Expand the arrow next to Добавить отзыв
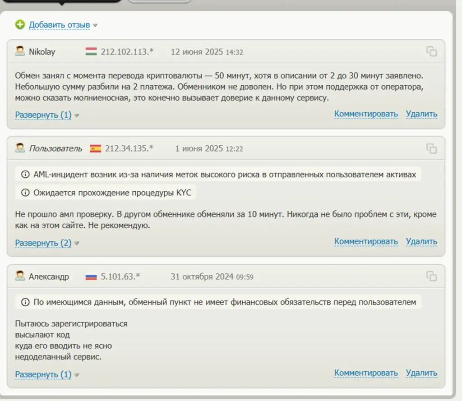 (95, 26)
